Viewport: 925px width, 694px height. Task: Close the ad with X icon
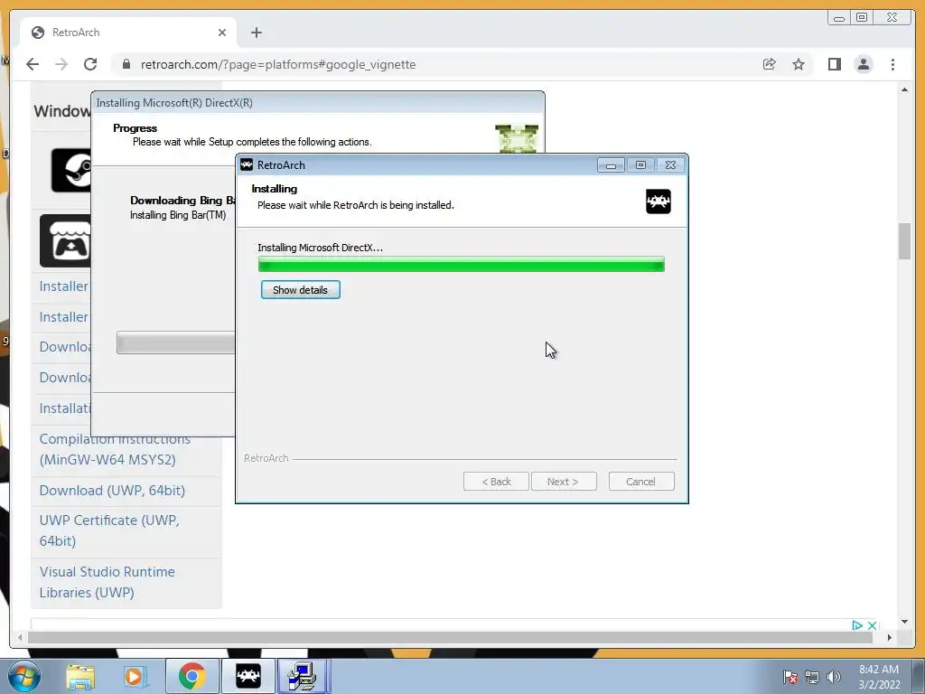[x=872, y=625]
